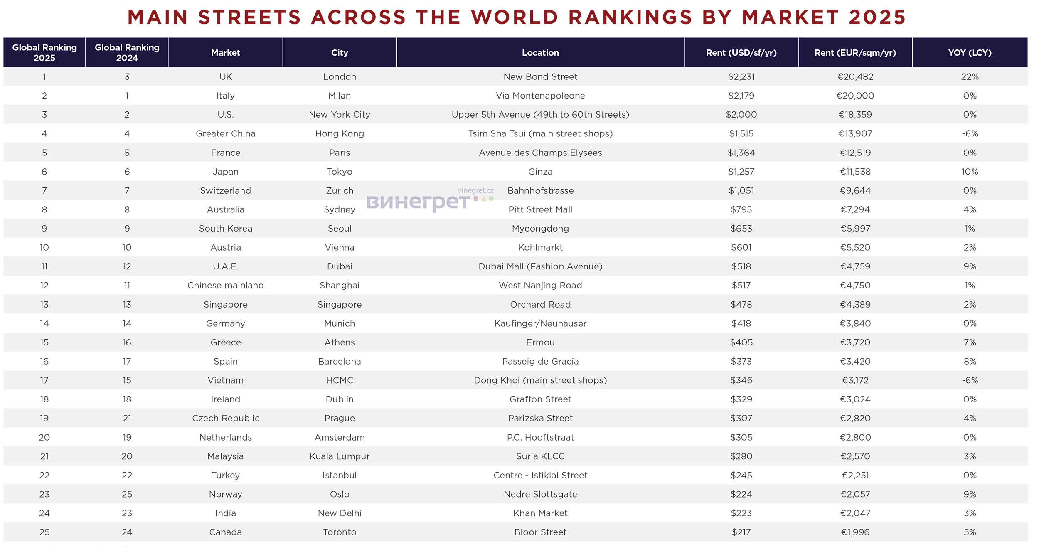The width and height of the screenshot is (1039, 547).
Task: Select the Global Ranking 2024 column header
Action: pos(127,52)
